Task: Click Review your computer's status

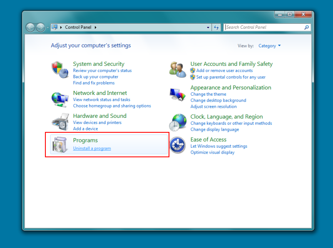Action: click(102, 70)
